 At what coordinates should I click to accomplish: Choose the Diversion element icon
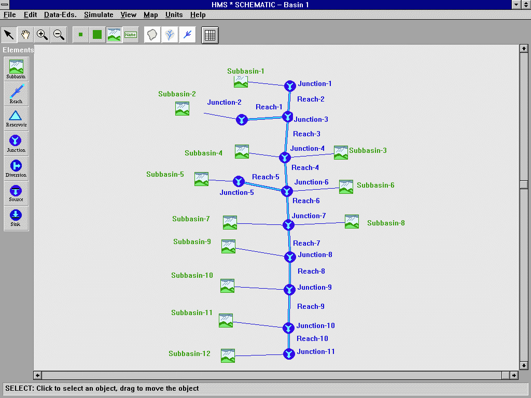coord(16,168)
